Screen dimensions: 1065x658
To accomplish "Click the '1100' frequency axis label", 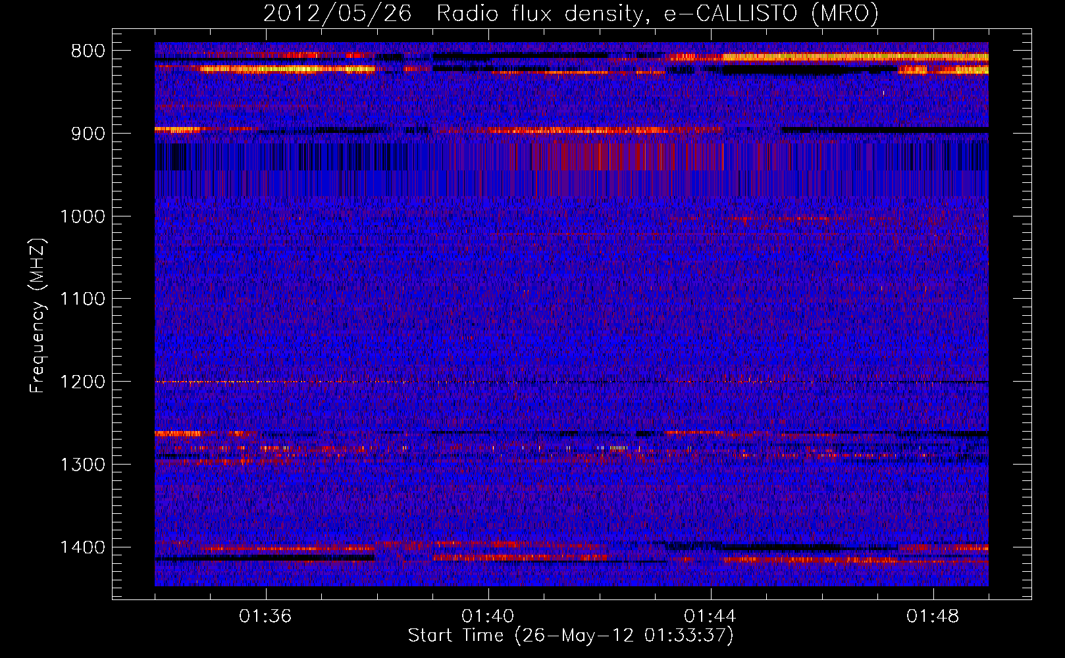I will pos(83,299).
